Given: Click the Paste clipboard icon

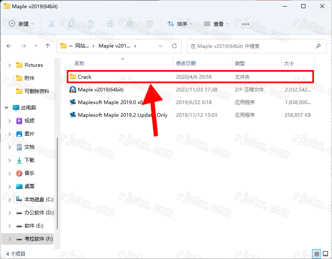Looking at the screenshot, I should pyautogui.click(x=91, y=24).
